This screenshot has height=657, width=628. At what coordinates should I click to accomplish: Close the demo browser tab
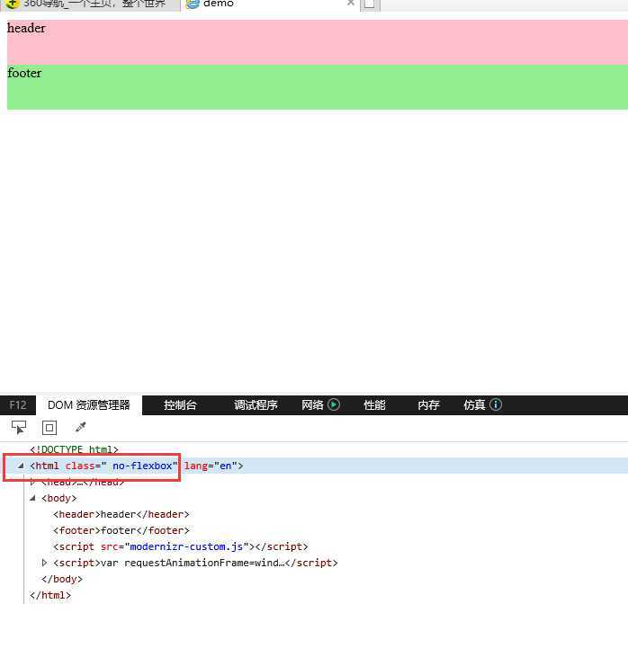[351, 3]
